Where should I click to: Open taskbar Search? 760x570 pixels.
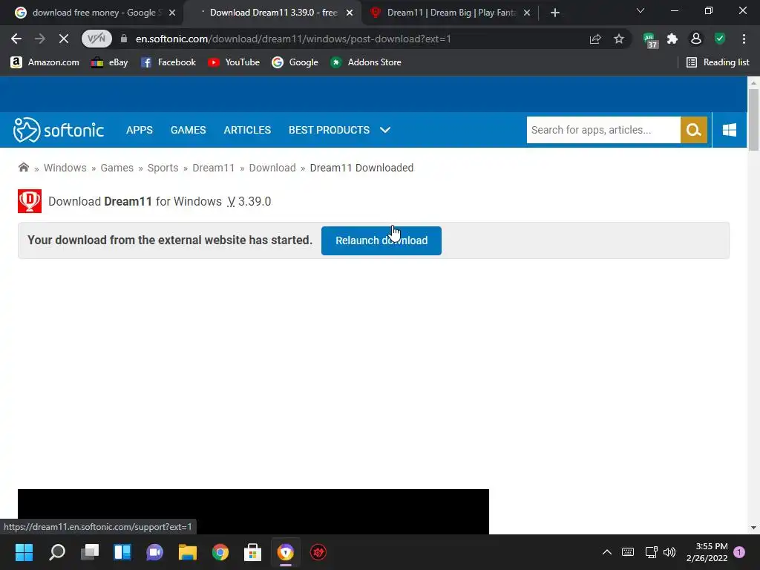pos(57,552)
